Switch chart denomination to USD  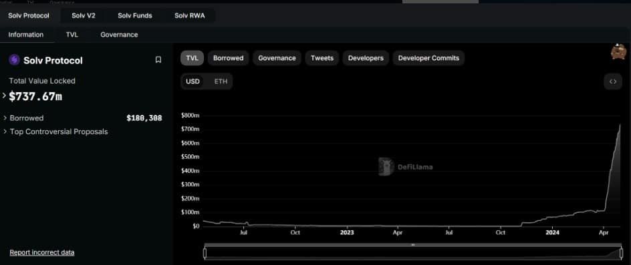pyautogui.click(x=193, y=81)
